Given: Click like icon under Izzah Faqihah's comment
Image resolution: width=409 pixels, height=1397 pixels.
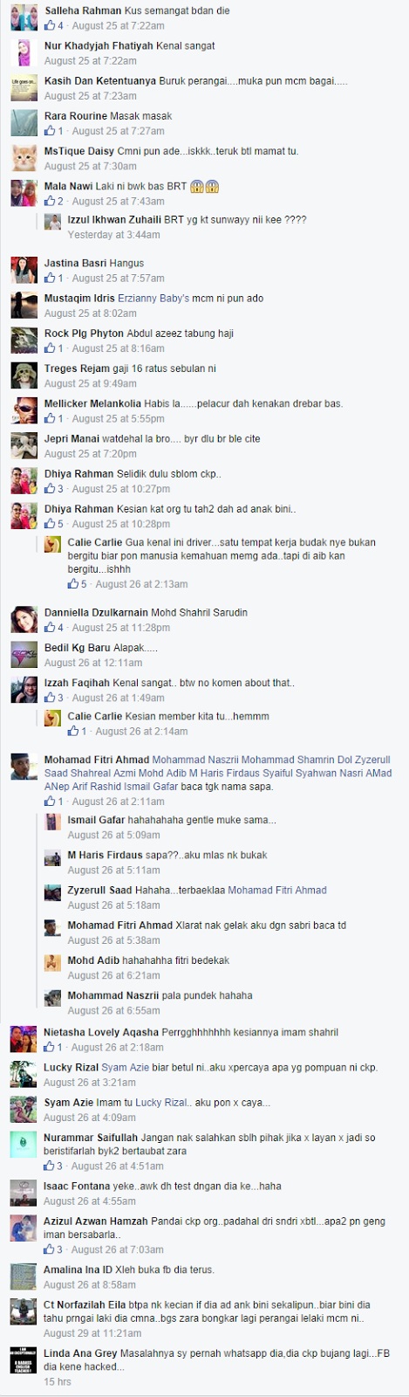Looking at the screenshot, I should click(50, 698).
